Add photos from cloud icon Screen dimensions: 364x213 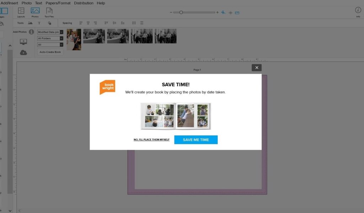(23, 53)
